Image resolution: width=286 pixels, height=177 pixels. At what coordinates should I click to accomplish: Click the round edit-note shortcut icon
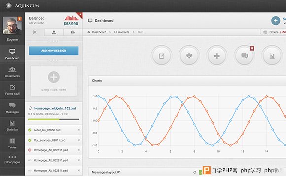coord(161,56)
